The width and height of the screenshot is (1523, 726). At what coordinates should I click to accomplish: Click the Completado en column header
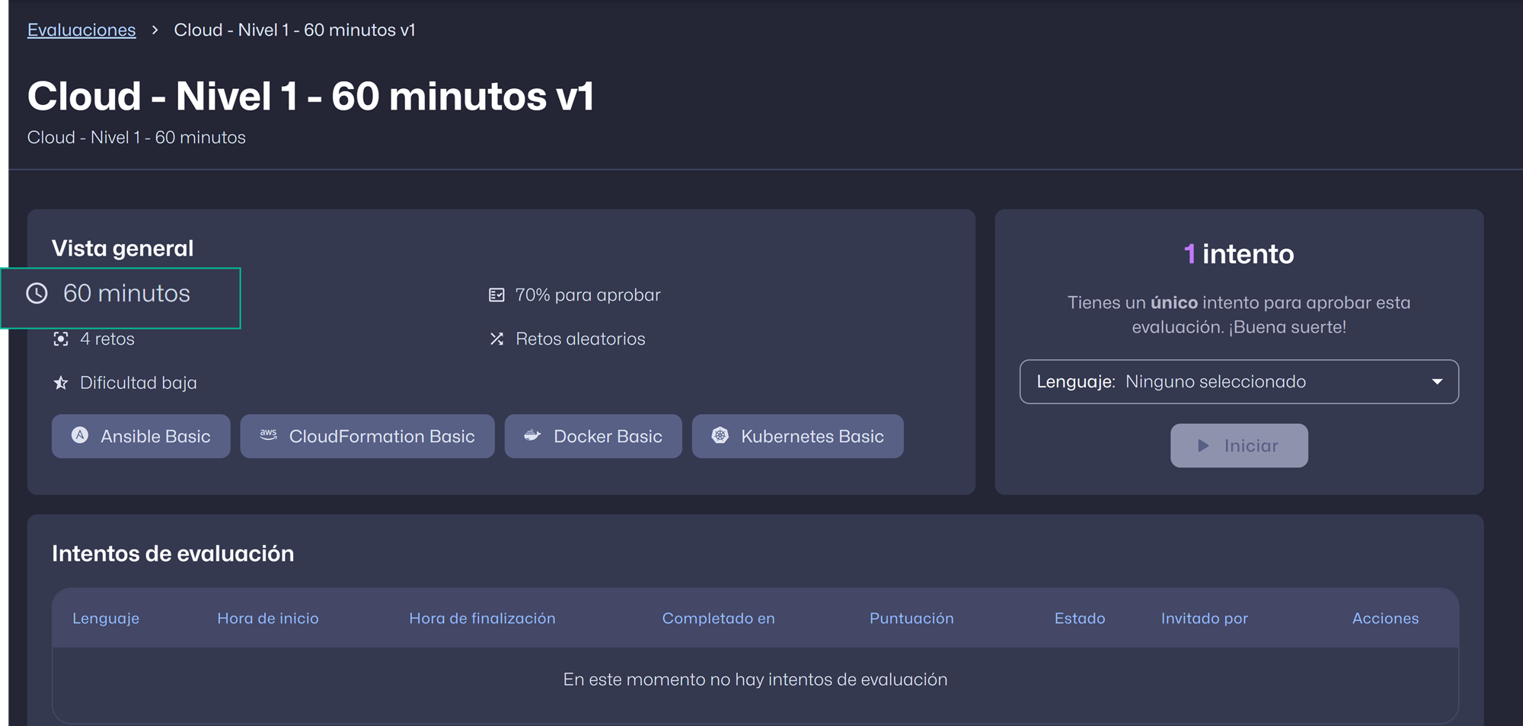click(x=718, y=618)
